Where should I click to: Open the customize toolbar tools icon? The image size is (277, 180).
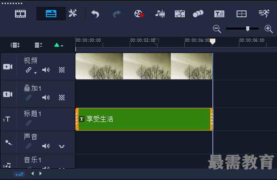[73, 13]
